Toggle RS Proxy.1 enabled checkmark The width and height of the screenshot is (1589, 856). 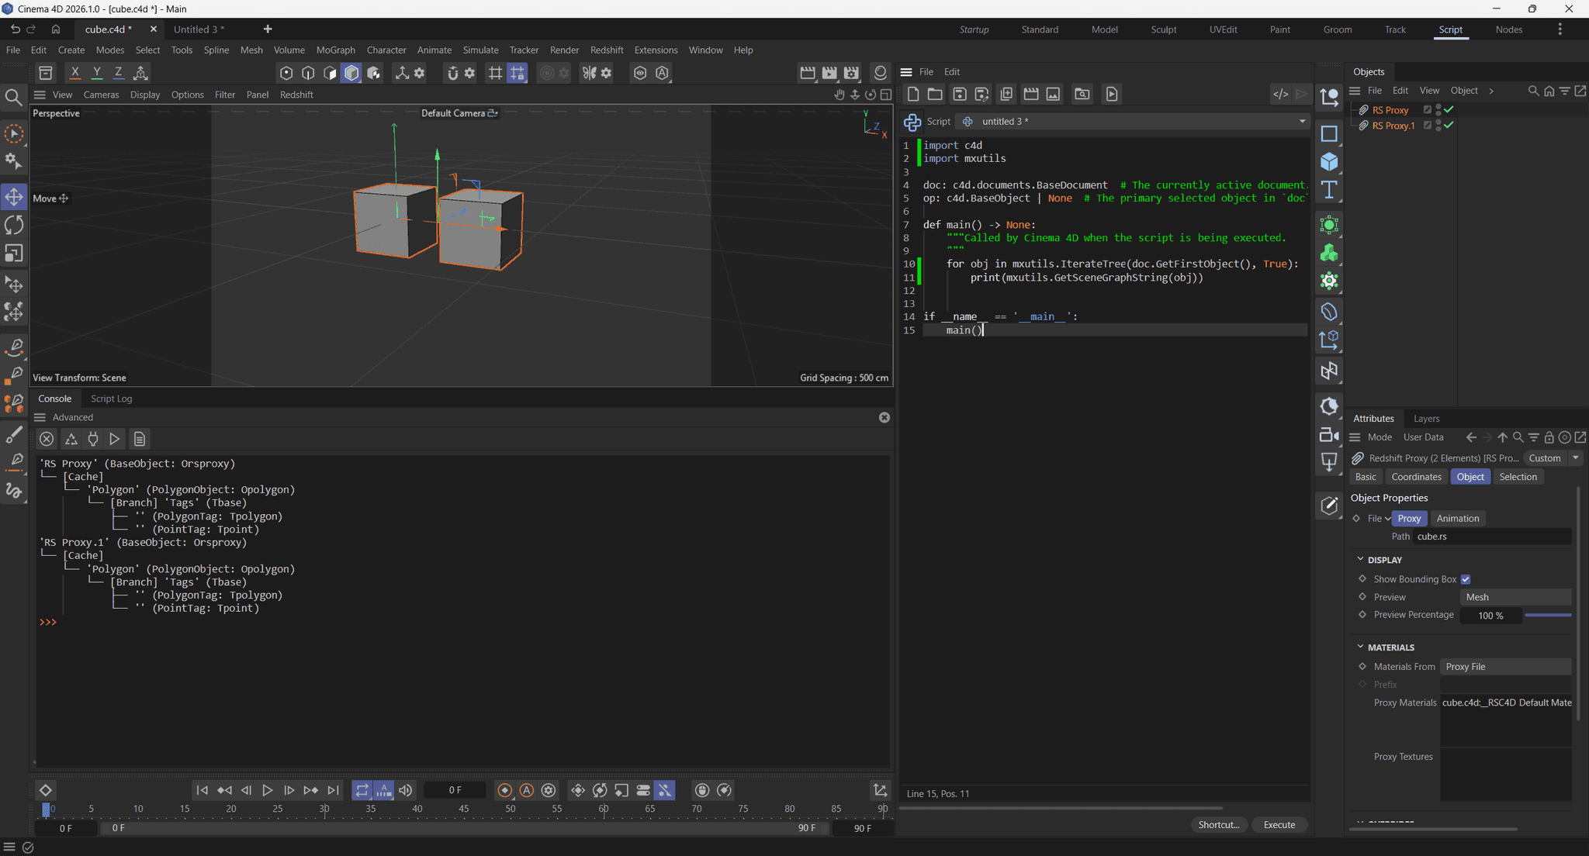tap(1449, 126)
